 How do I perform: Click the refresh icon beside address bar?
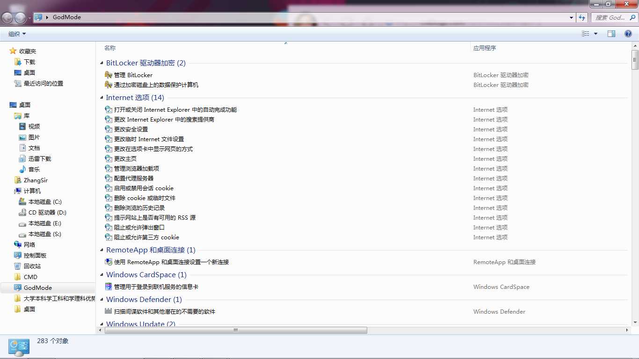click(582, 17)
